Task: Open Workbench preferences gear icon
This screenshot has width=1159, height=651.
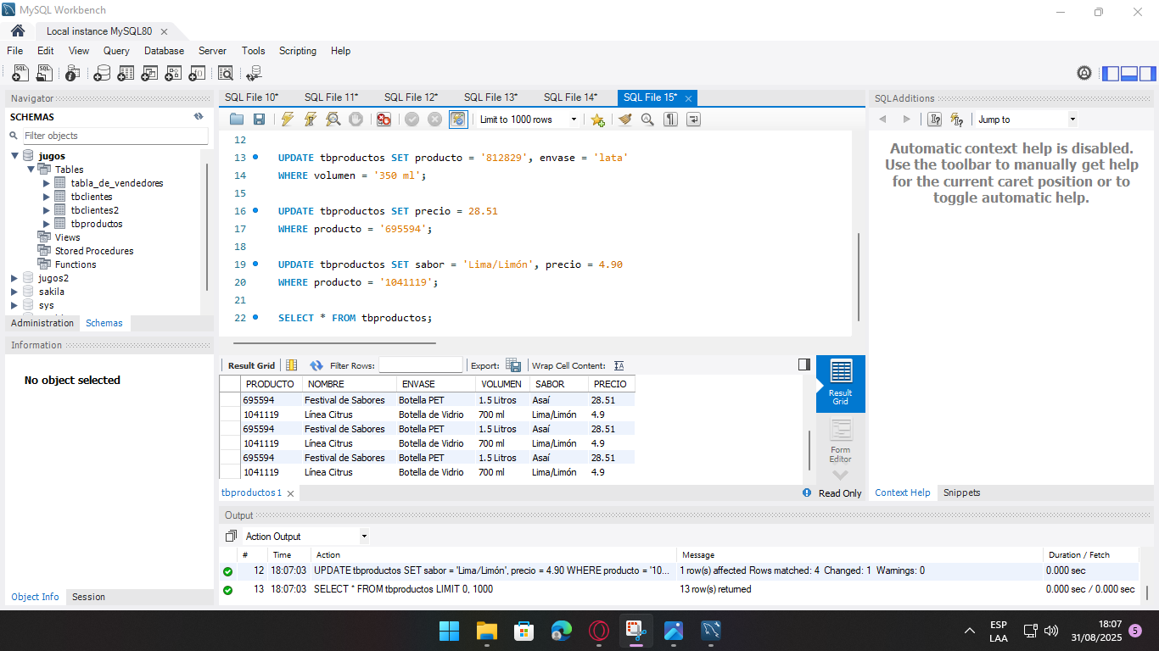Action: tap(1084, 73)
